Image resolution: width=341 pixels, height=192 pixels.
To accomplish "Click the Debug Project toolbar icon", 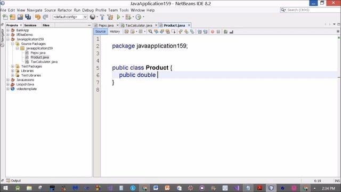I will click(128, 17).
